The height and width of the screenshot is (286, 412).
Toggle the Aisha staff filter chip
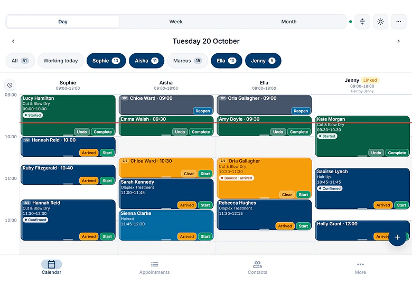tap(147, 61)
